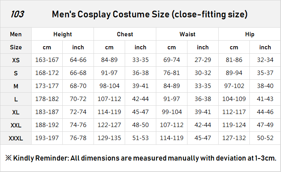The height and width of the screenshot is (172, 281).
Task: Click the XL height cell "183-187"
Action: click(47, 112)
